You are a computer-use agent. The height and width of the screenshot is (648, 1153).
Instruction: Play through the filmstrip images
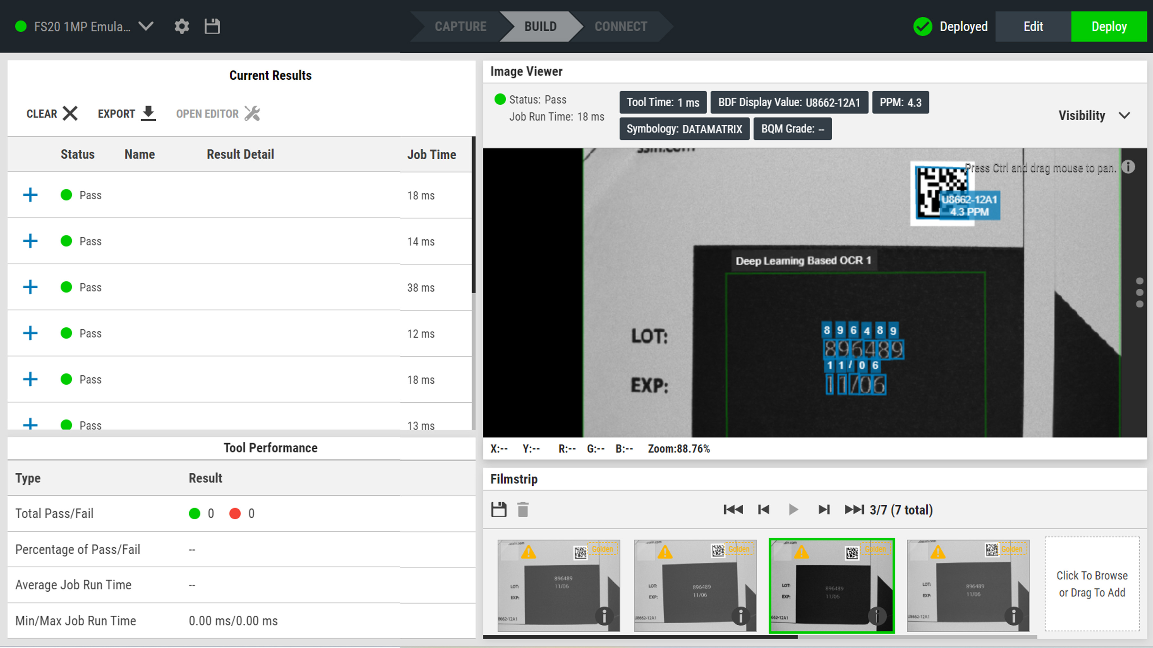pyautogui.click(x=794, y=509)
